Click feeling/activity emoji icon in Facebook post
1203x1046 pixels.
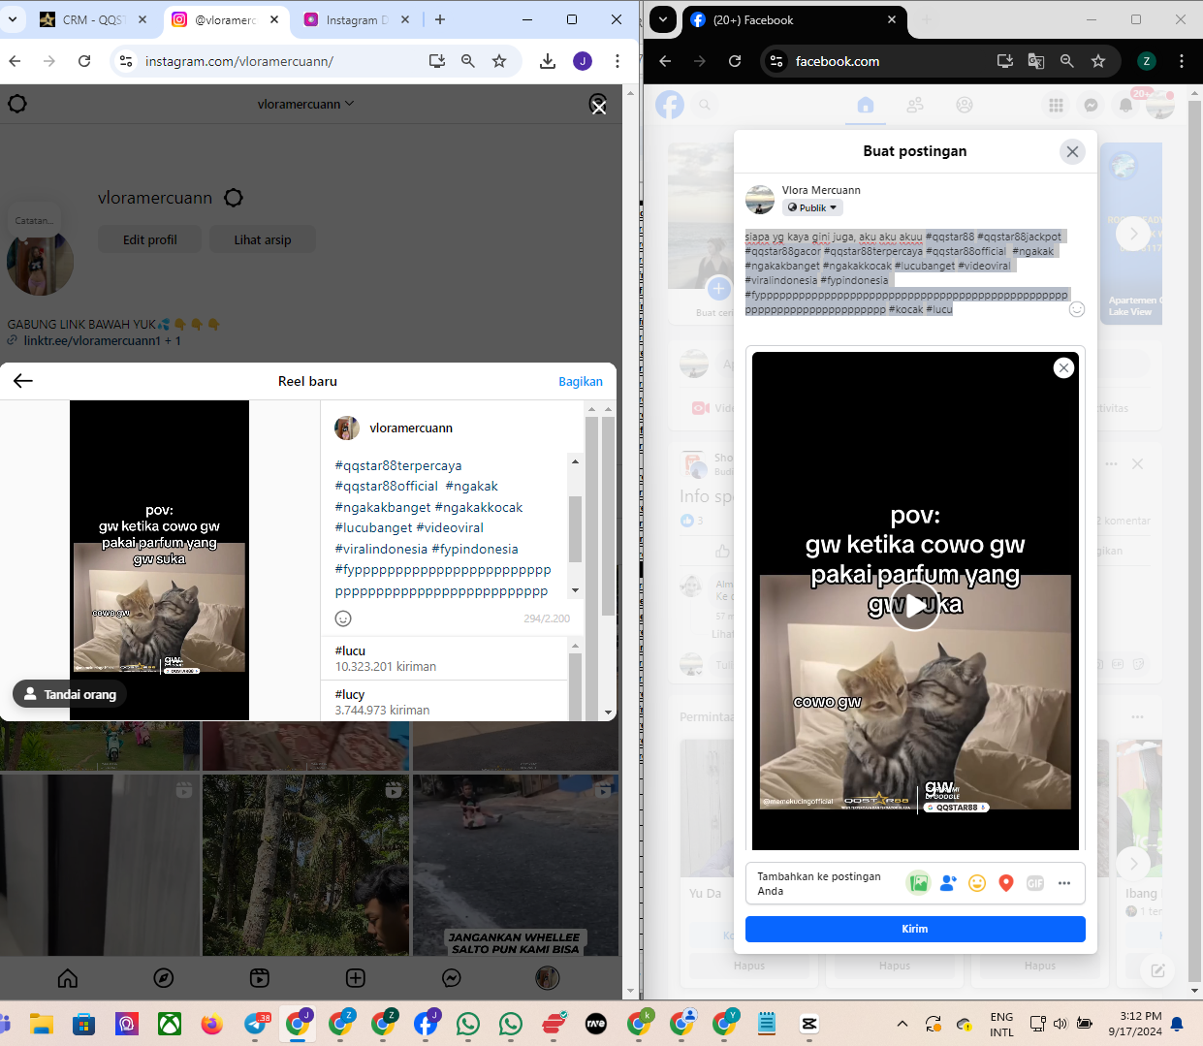(x=977, y=883)
